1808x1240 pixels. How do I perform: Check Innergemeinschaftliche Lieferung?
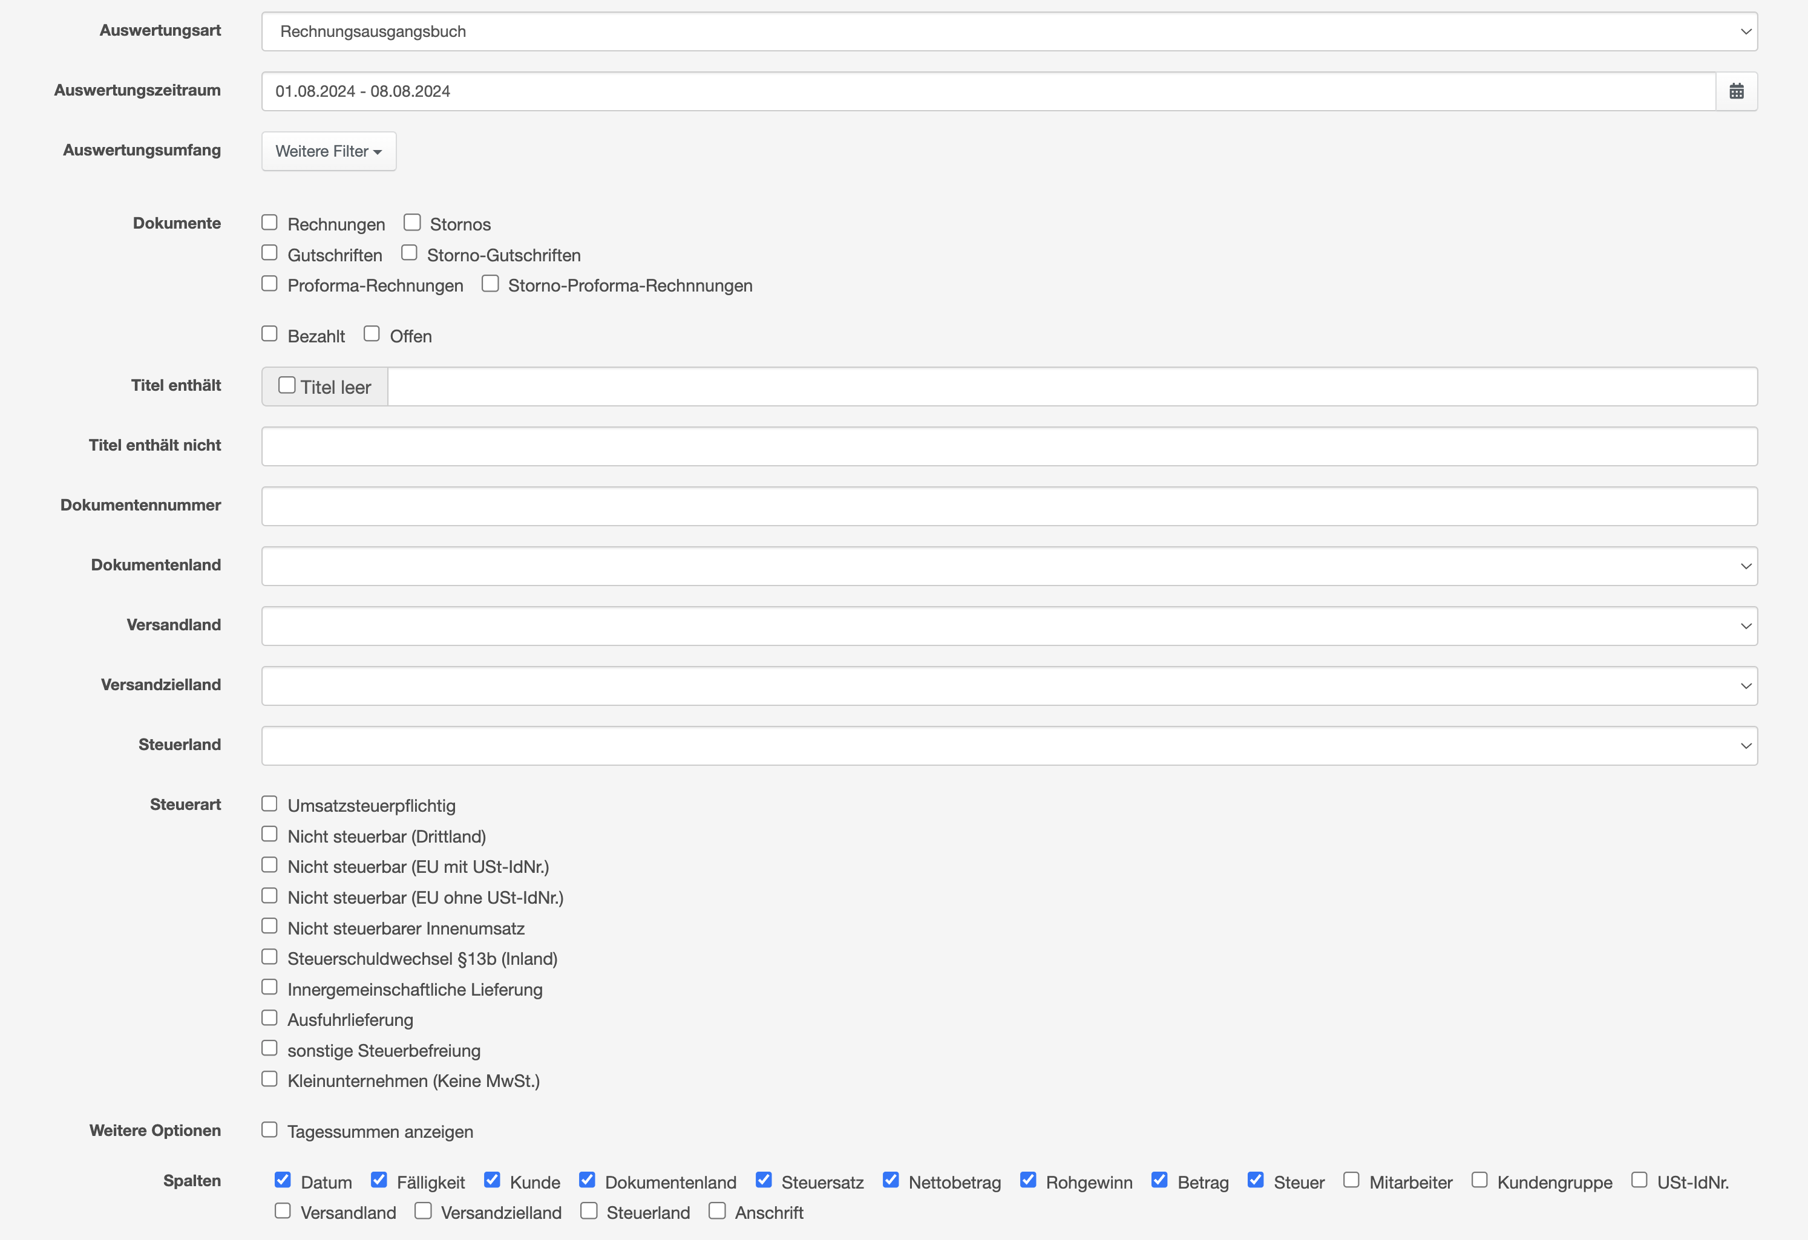click(x=269, y=987)
